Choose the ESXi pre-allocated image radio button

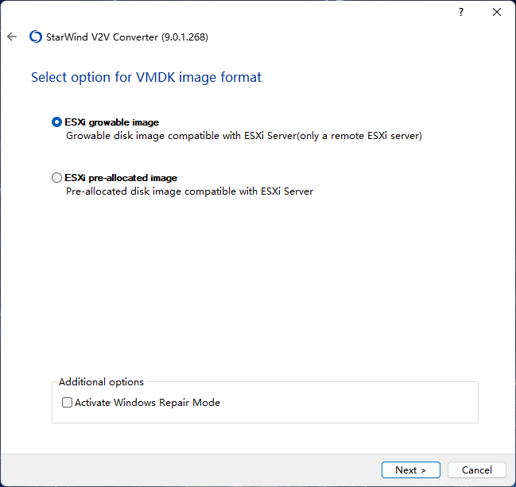coord(56,178)
